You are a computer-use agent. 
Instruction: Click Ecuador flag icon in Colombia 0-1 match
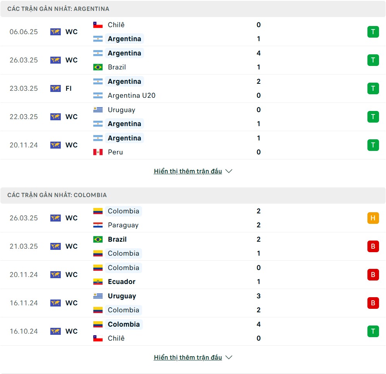[98, 282]
